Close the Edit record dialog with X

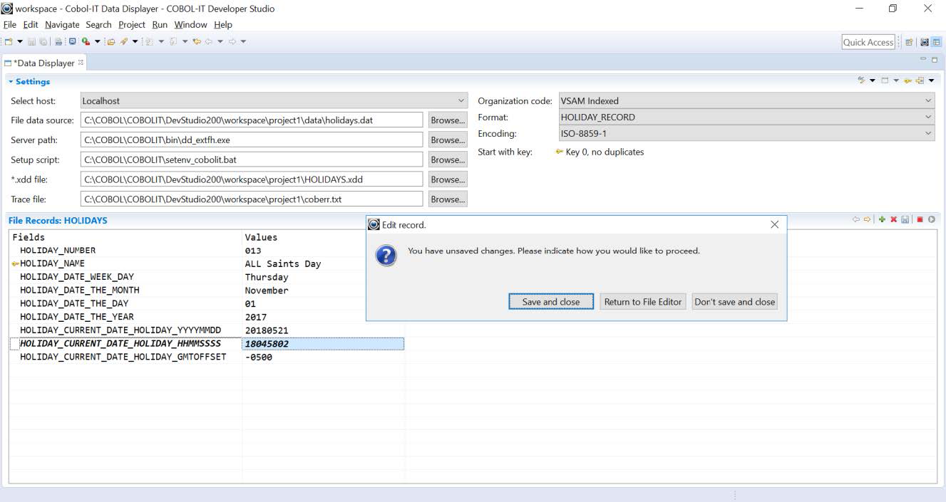click(x=774, y=224)
